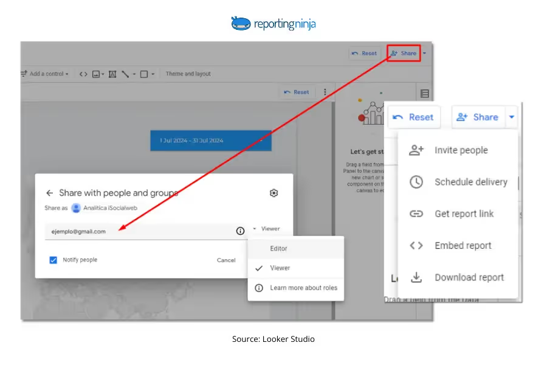Click the back arrow in the Share dialog
Image resolution: width=547 pixels, height=365 pixels.
50,193
